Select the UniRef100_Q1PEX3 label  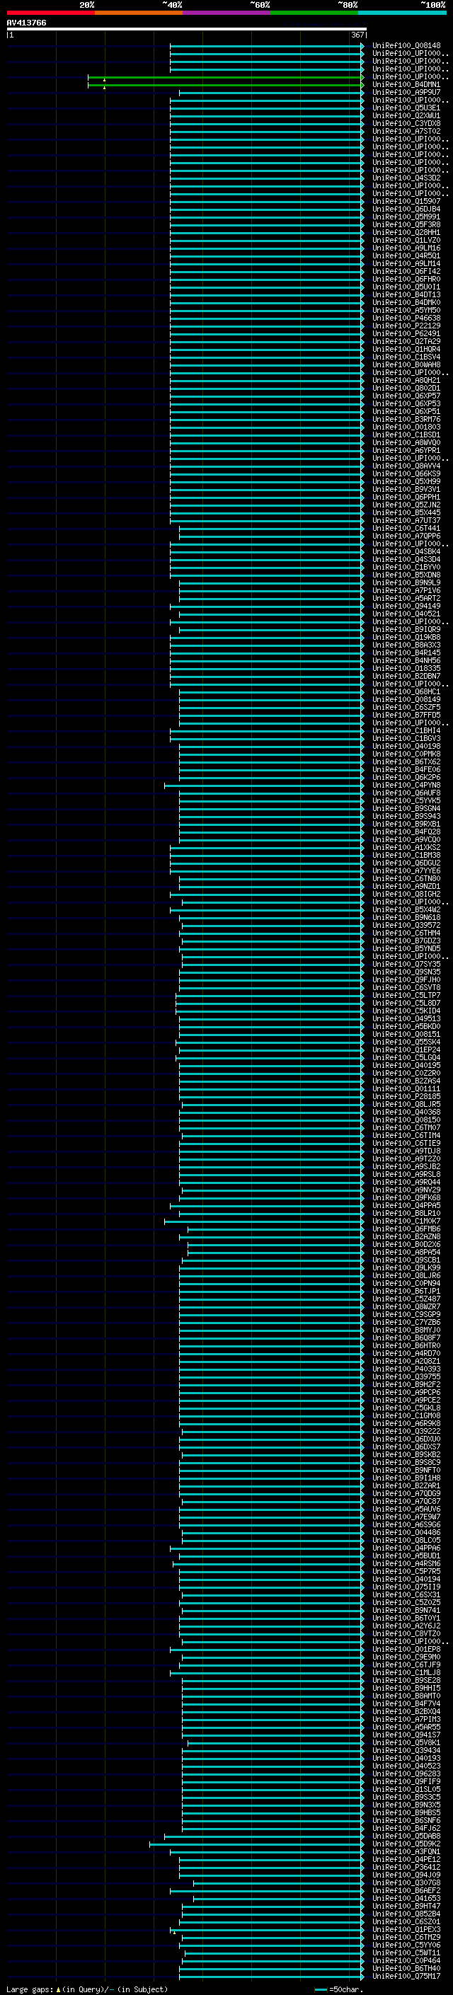pyautogui.click(x=406, y=1930)
